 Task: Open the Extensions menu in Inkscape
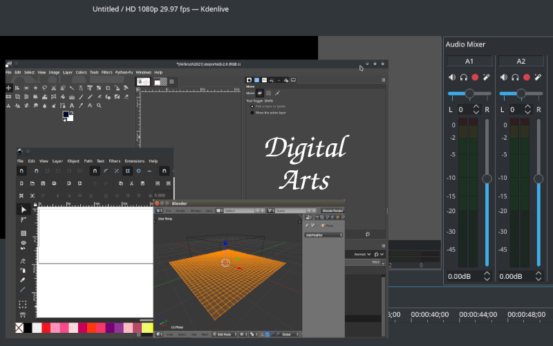[134, 161]
